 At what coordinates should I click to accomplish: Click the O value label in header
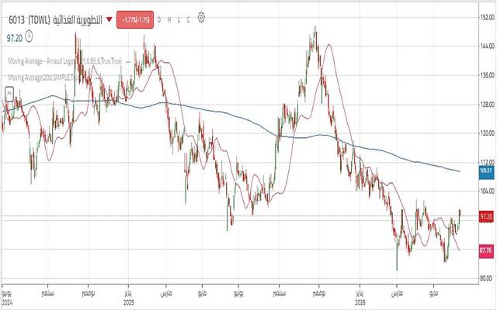coord(159,20)
